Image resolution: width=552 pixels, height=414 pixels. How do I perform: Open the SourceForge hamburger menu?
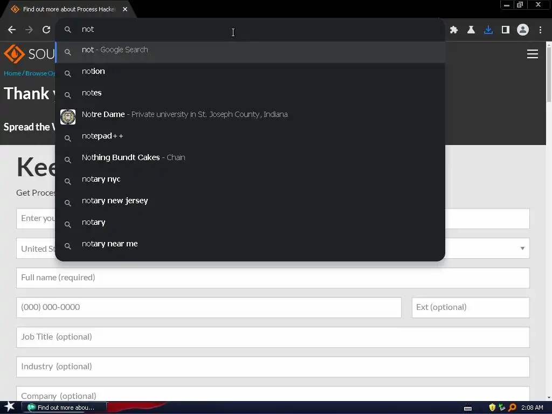coord(532,54)
